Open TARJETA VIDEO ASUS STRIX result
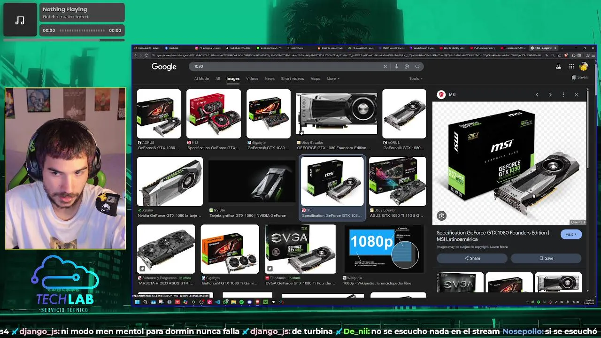This screenshot has width=601, height=338. click(166, 249)
